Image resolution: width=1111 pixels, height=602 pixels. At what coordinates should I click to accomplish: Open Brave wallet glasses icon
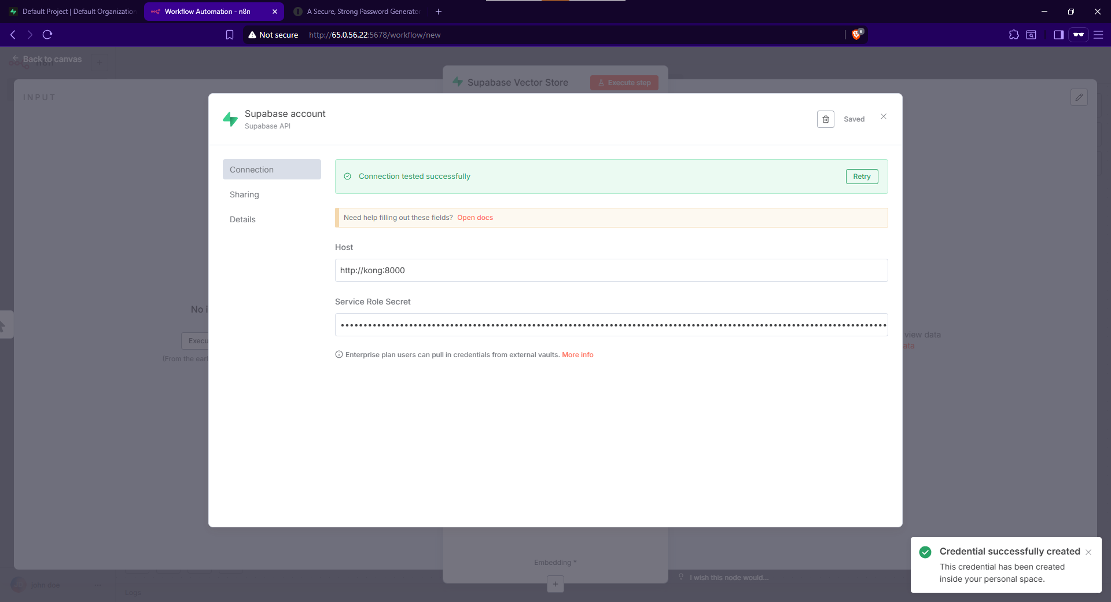[x=1079, y=35]
